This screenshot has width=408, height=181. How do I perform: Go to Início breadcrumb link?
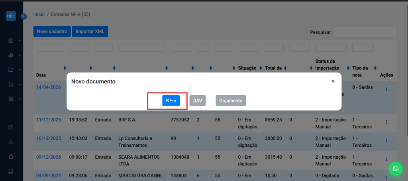tap(39, 14)
